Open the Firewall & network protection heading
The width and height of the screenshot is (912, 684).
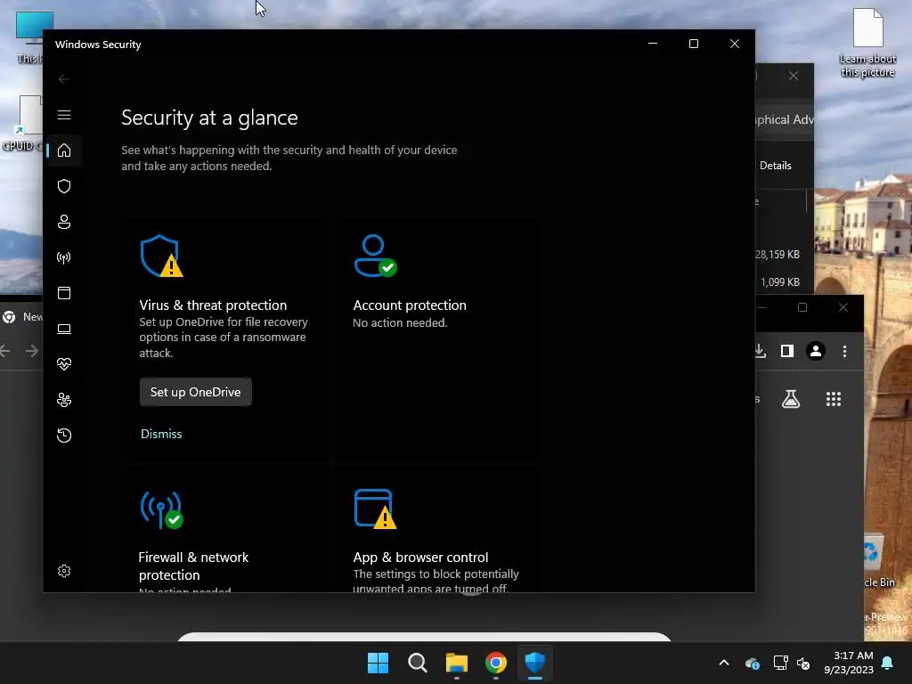193,566
